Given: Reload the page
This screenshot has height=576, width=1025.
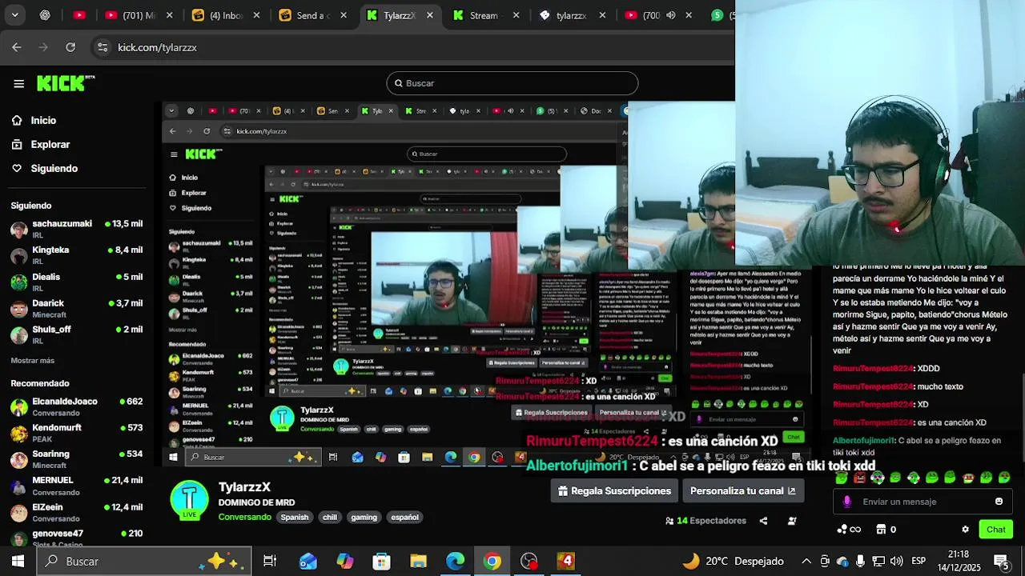Looking at the screenshot, I should tap(70, 47).
